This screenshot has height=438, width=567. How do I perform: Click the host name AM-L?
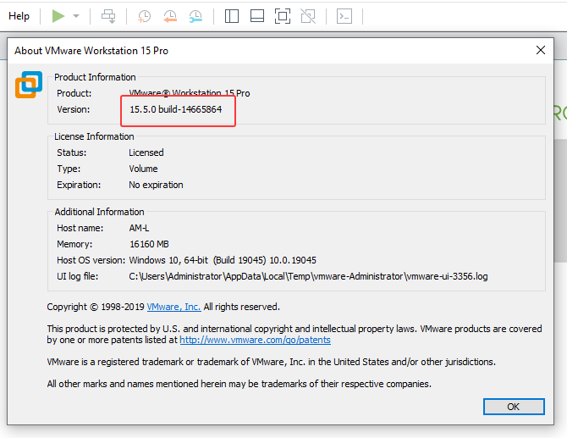(139, 228)
